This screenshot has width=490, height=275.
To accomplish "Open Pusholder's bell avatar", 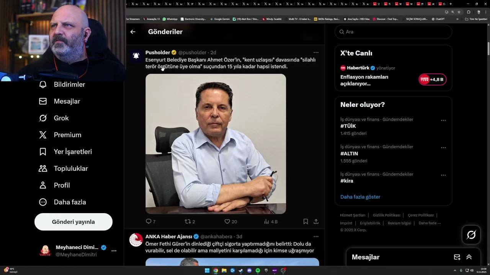I will 136,56.
